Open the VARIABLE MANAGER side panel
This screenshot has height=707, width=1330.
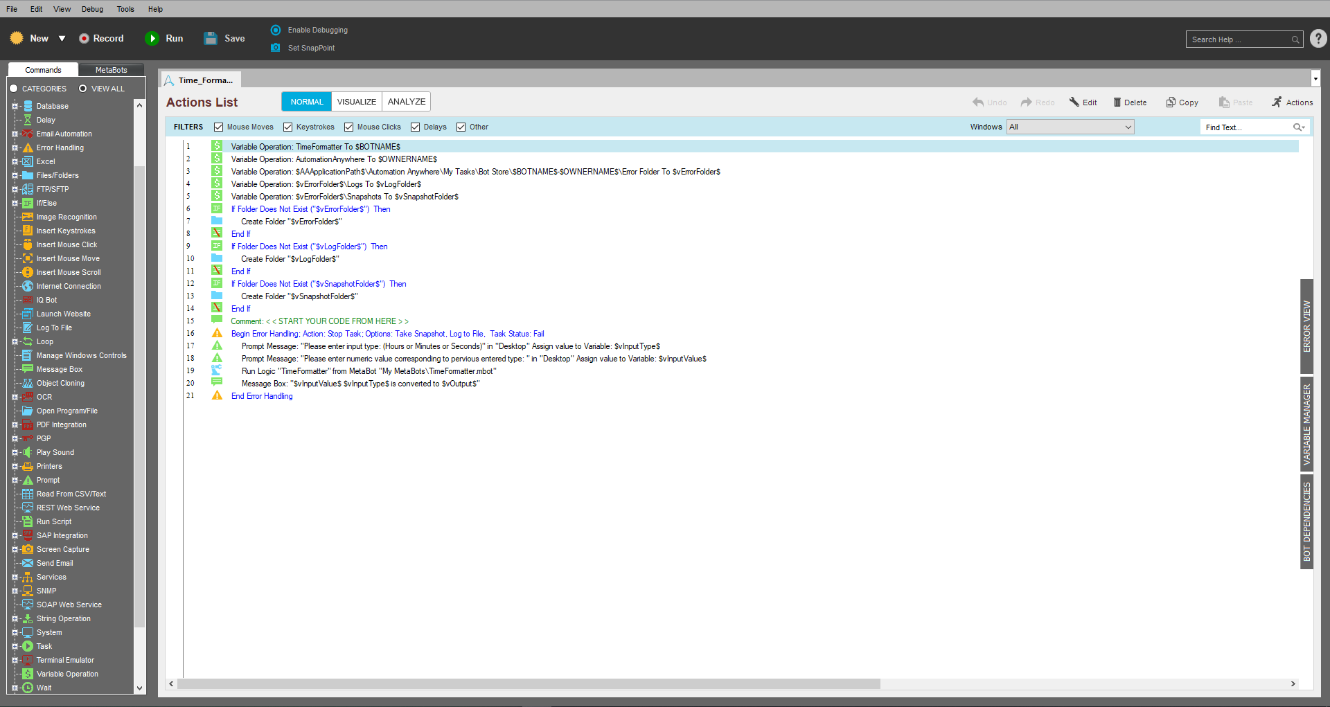pos(1306,424)
